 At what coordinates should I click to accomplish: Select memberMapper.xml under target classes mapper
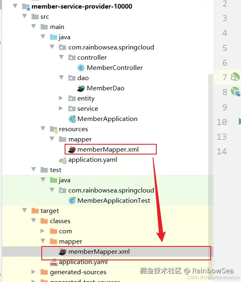99,252
